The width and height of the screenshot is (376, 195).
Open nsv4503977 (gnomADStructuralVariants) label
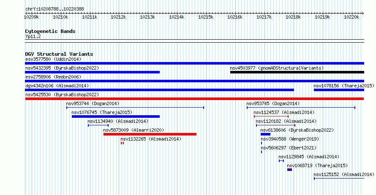pyautogui.click(x=277, y=68)
